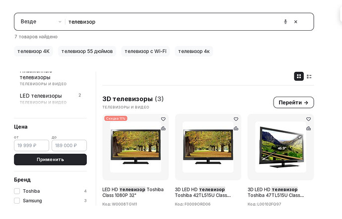Check the Samsung brand filter
The image size is (342, 219).
17,201
